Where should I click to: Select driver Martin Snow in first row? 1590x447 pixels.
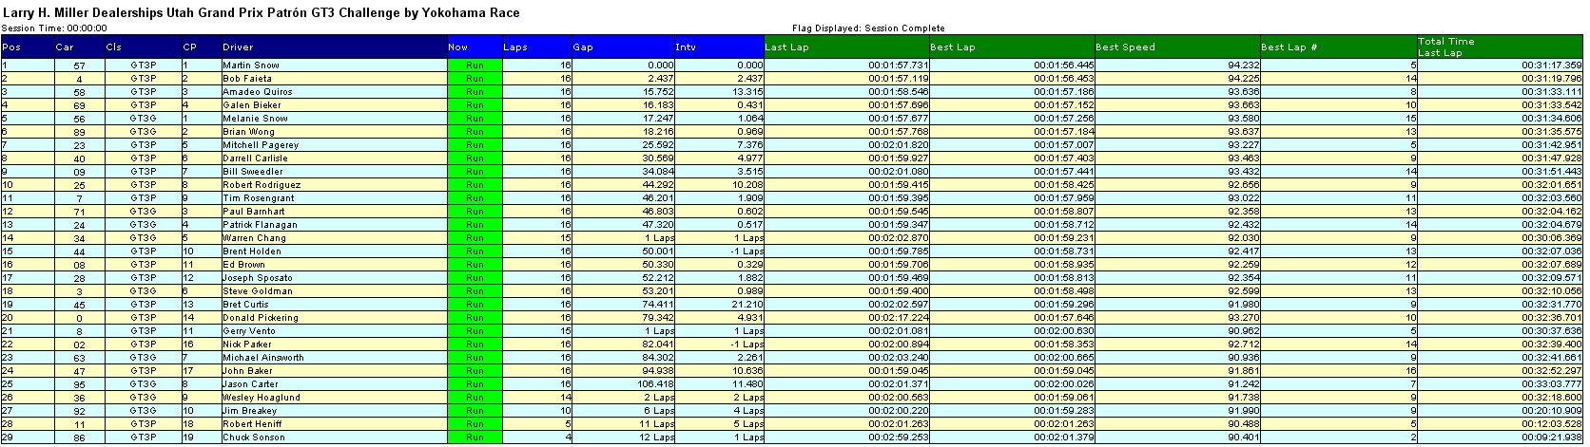[251, 65]
